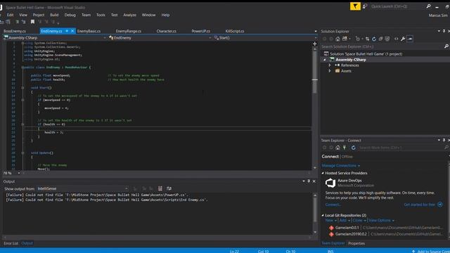Viewport: 450px width, 253px height.
Task: Click the editor split-window plus button
Action: pos(314,44)
